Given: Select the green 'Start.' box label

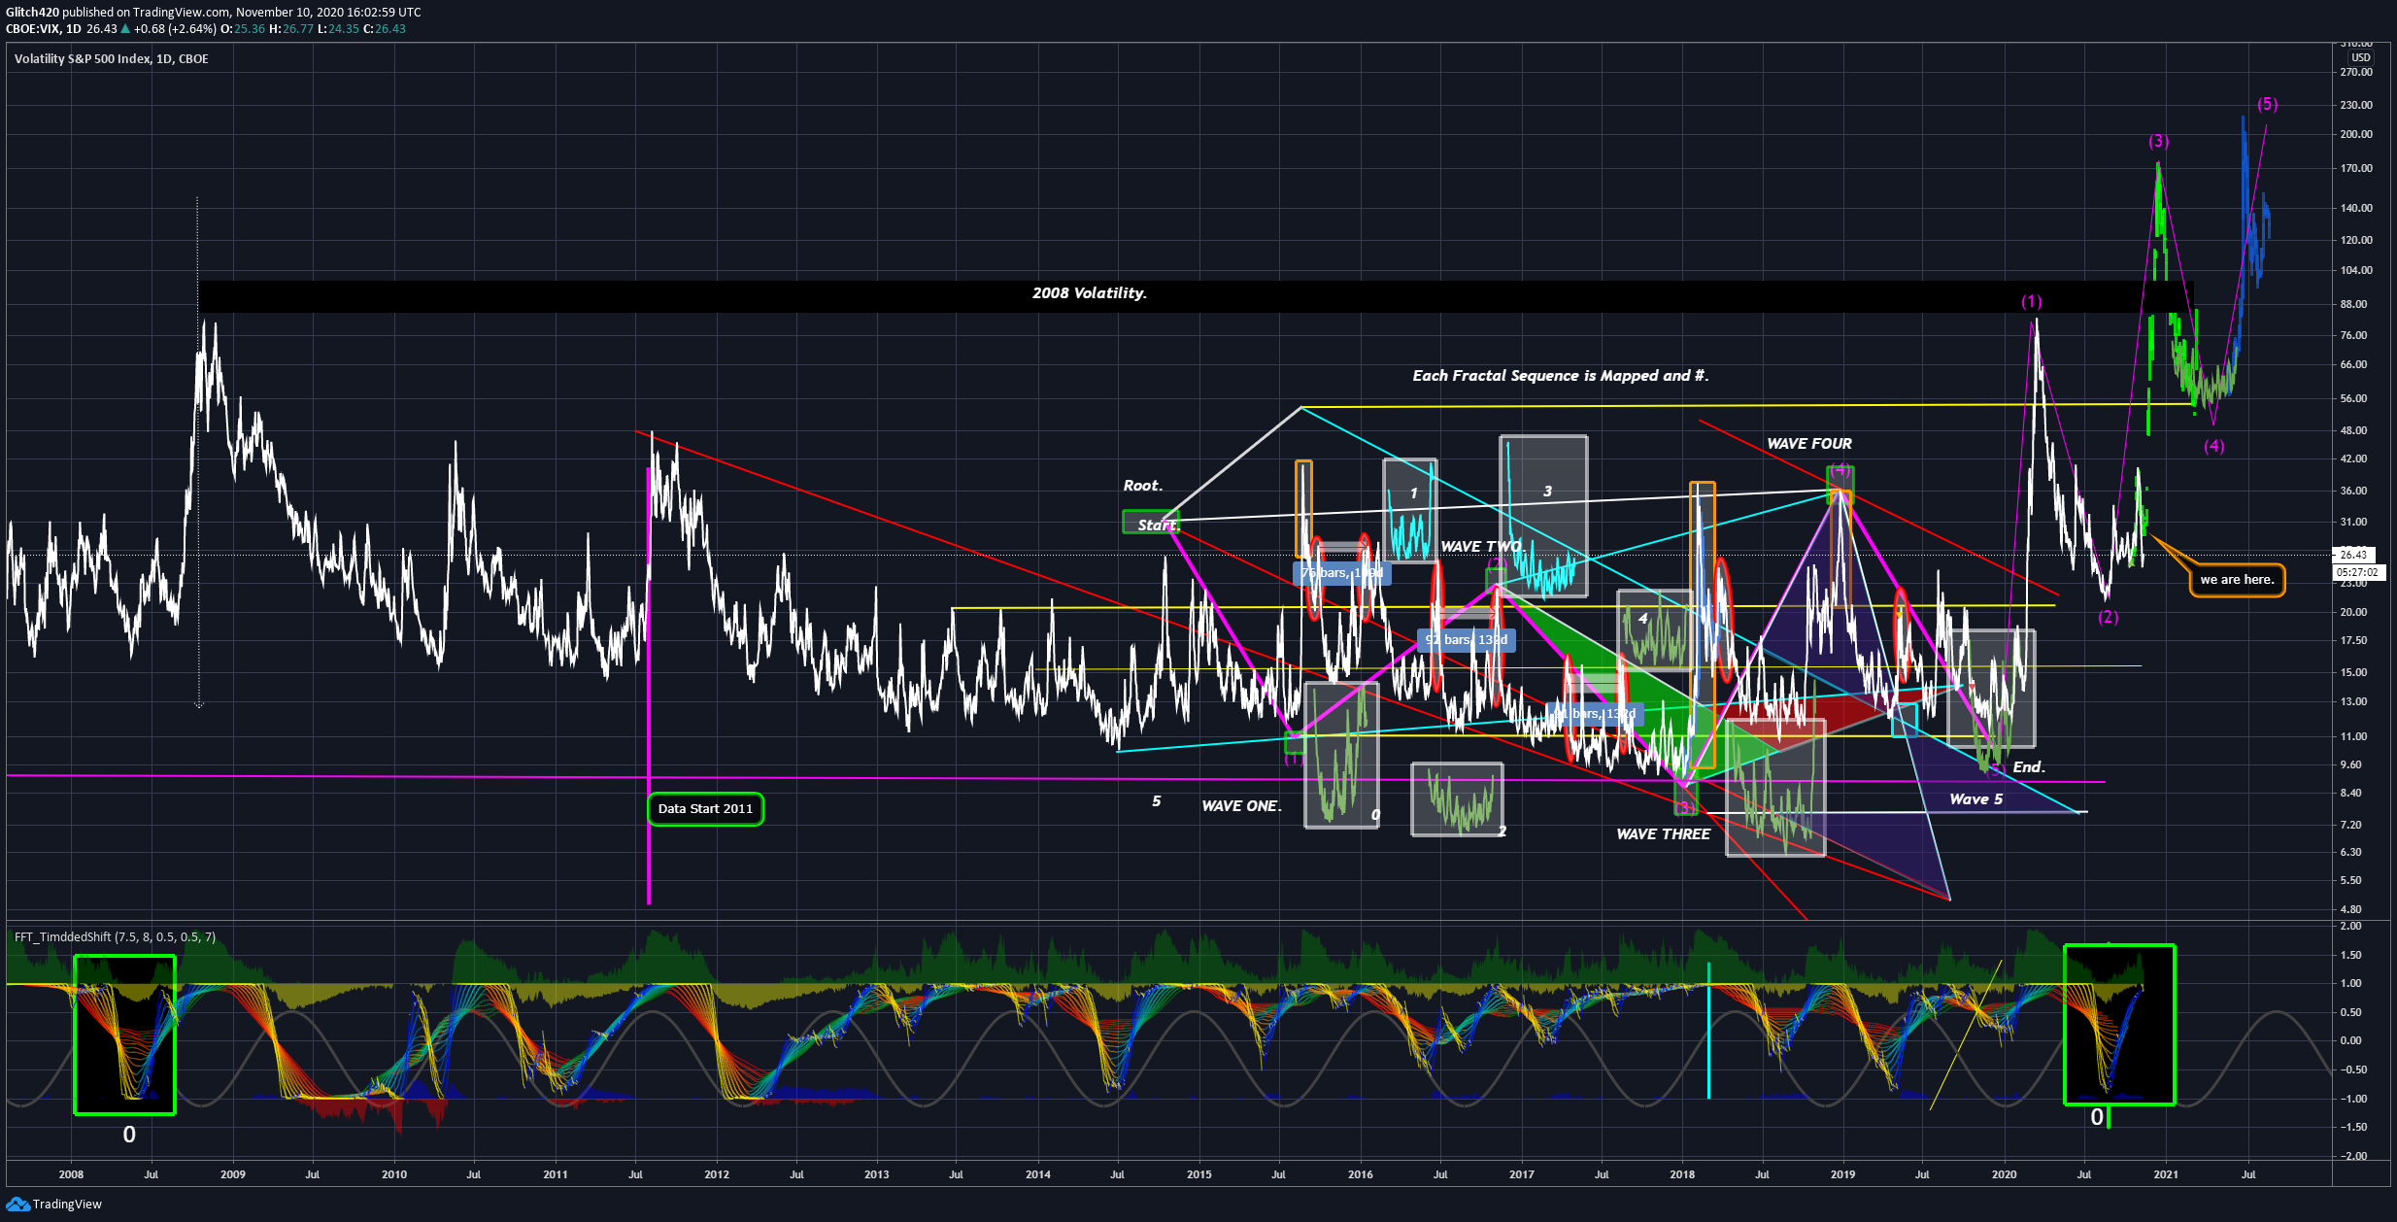Looking at the screenshot, I should click(x=1151, y=523).
